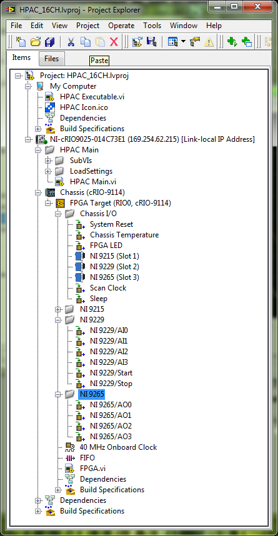Open the Filter Views dropdown arrow
The height and width of the screenshot is (536, 278).
(183, 42)
